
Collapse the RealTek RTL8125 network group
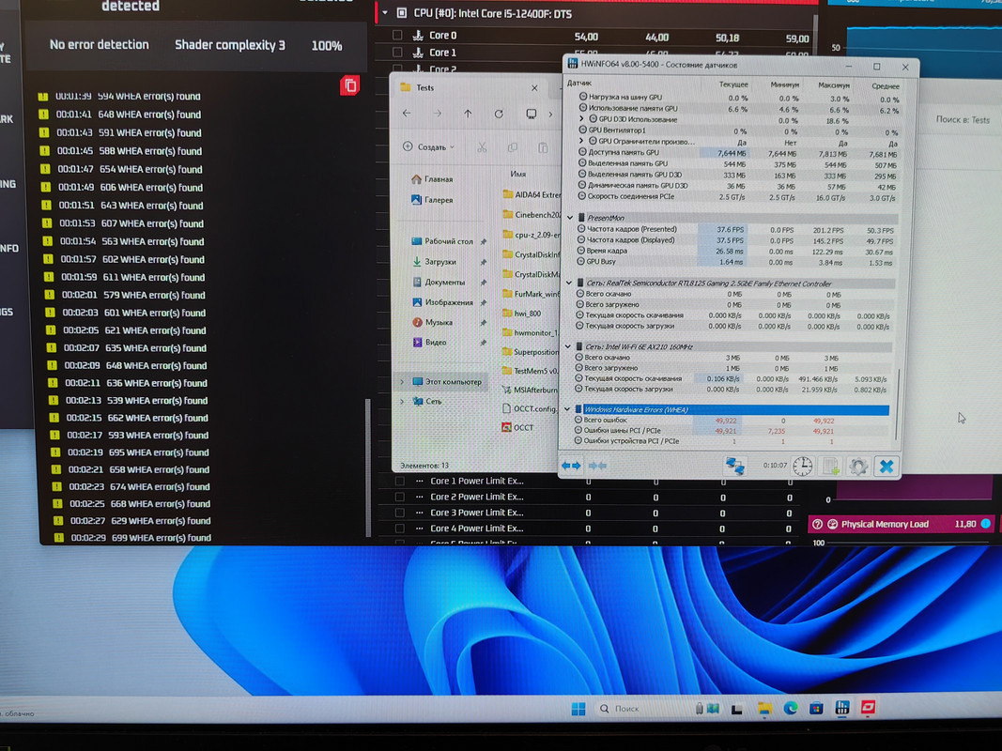pyautogui.click(x=569, y=283)
